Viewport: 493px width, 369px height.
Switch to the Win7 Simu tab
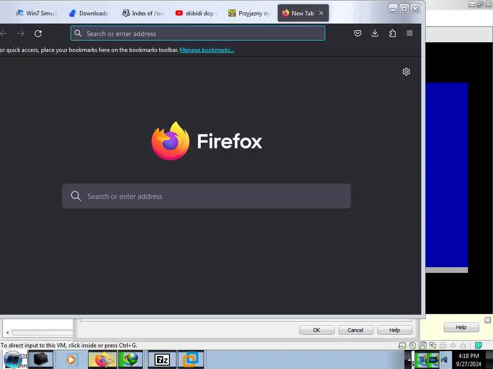[35, 13]
